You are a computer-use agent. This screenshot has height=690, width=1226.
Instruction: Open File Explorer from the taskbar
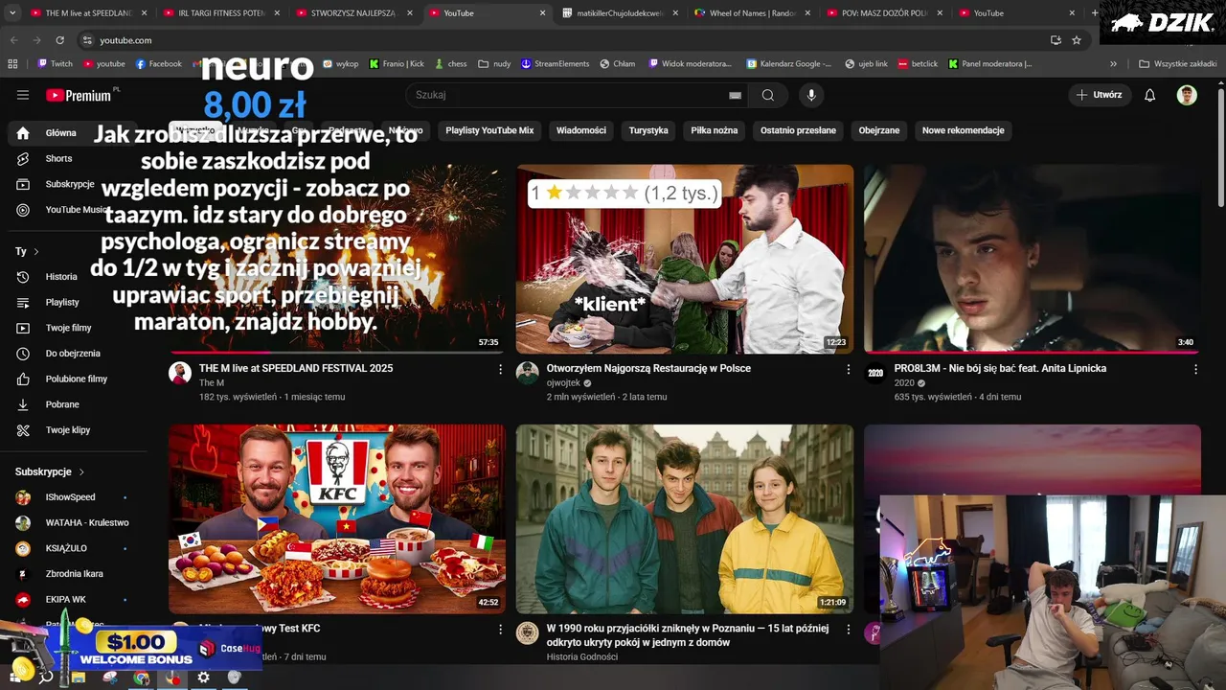coord(79,678)
